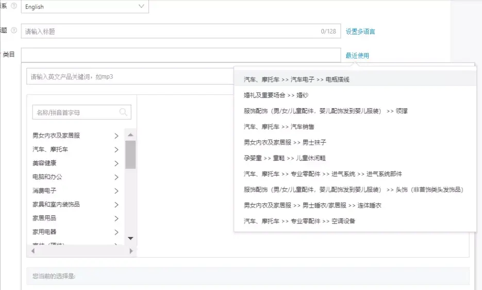The image size is (482, 290).
Task: Expand the 美容健康 category arrow
Action: (116, 163)
